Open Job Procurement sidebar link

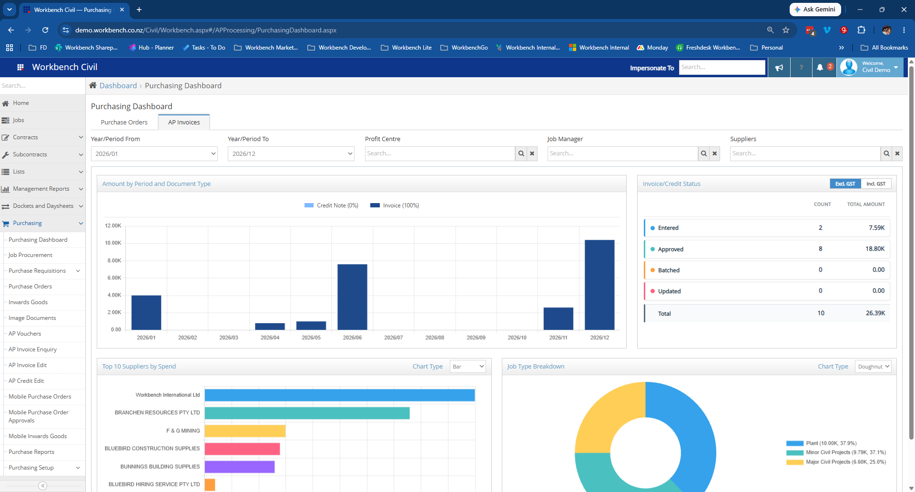(x=30, y=255)
